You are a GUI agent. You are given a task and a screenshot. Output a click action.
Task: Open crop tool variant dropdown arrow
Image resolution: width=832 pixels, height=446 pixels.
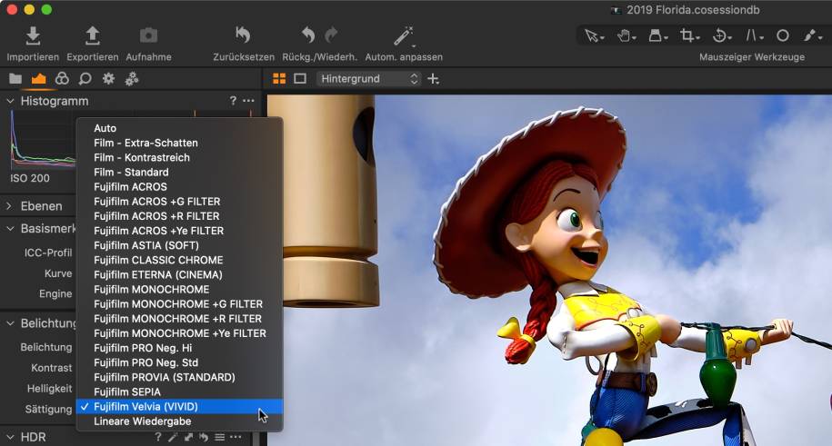(x=697, y=38)
